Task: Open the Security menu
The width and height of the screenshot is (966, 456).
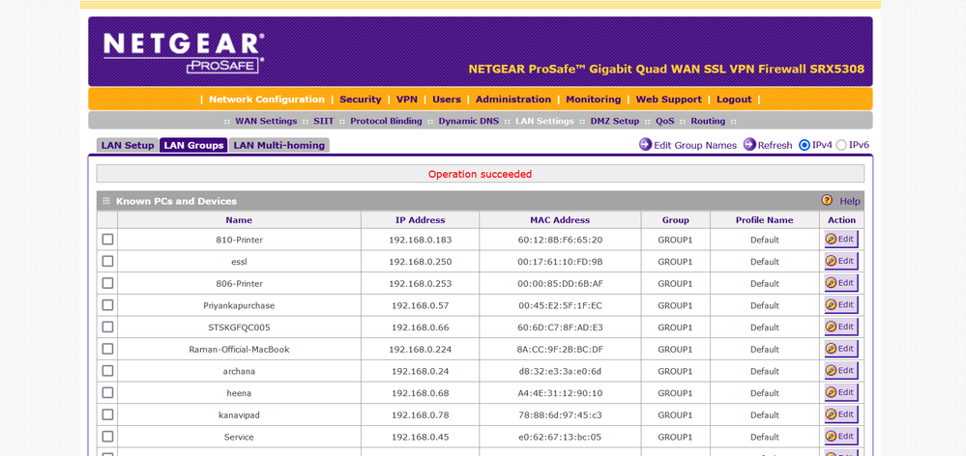Action: pyautogui.click(x=361, y=100)
